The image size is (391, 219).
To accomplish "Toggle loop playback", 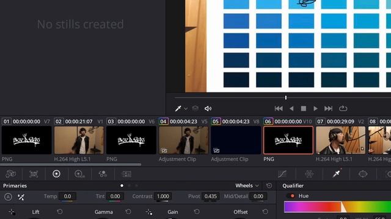I will tap(343, 108).
